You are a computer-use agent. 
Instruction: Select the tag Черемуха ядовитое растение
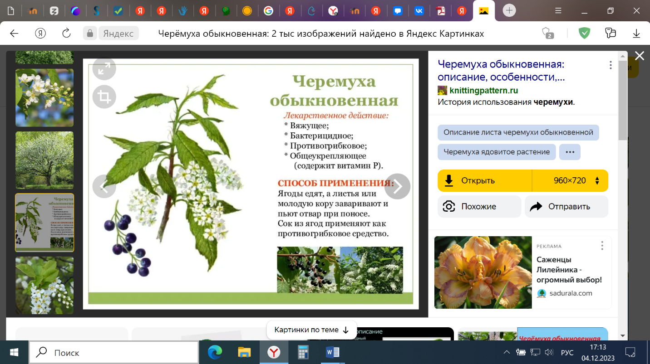click(497, 152)
